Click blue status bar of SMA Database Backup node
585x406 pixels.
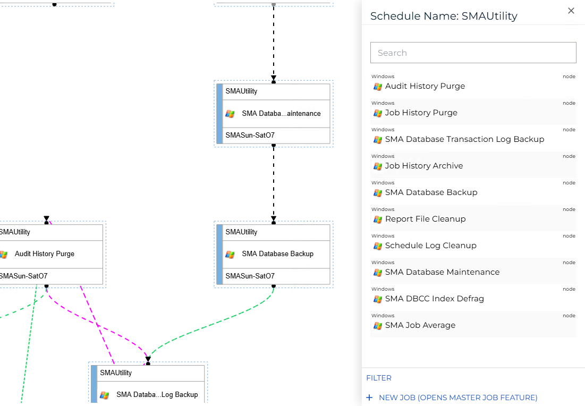coord(219,254)
